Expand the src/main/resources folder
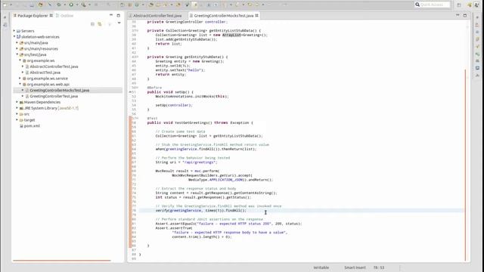The image size is (484, 272). (x=17, y=48)
